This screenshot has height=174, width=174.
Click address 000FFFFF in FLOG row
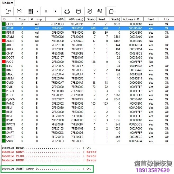[x=136, y=62]
